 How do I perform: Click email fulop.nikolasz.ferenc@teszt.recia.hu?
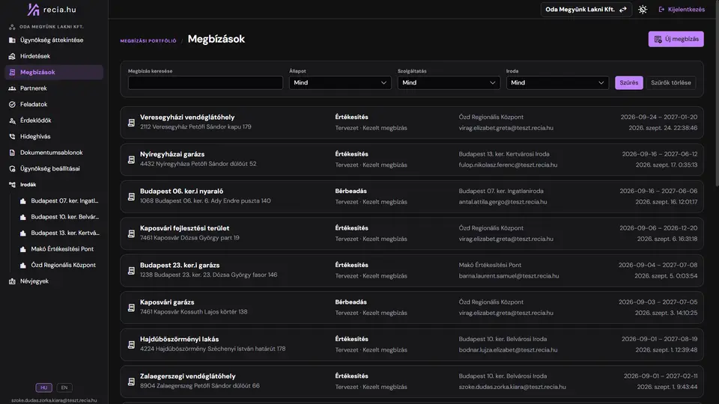coord(508,165)
